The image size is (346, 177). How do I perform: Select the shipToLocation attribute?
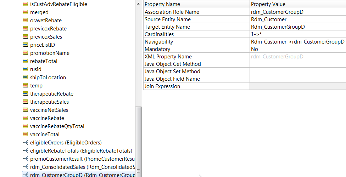pyautogui.click(x=48, y=78)
